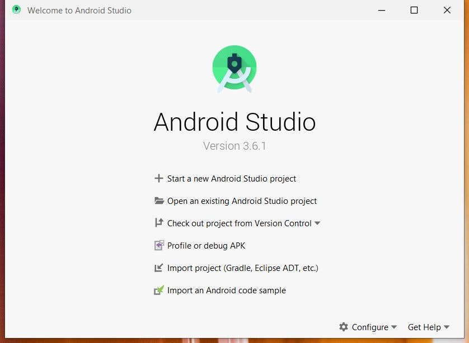Click the large Android Studio logo
Viewport: 469px width, 343px height.
coord(234,69)
